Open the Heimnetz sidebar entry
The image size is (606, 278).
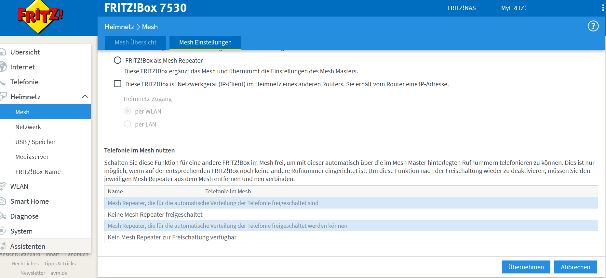tap(25, 97)
